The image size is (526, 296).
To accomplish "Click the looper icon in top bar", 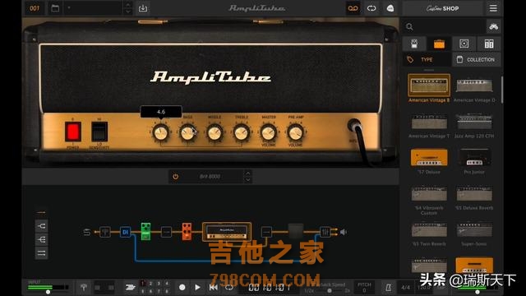I will 371,8.
